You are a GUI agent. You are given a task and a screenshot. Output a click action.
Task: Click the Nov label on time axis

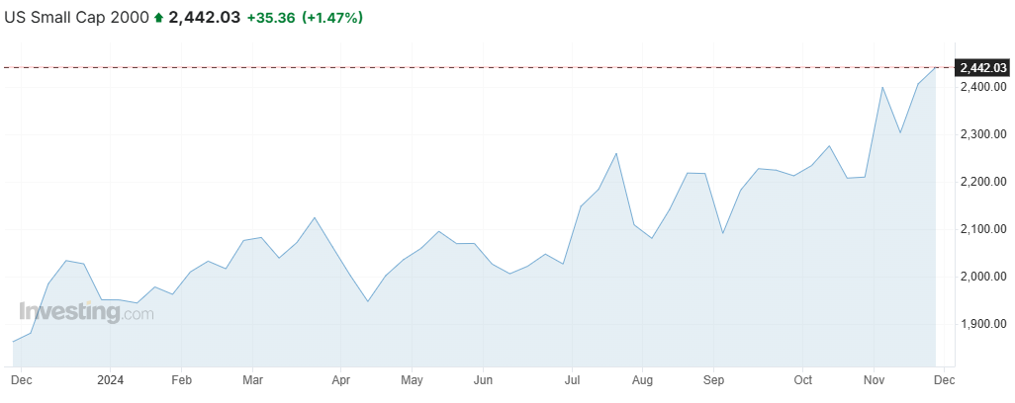pyautogui.click(x=874, y=379)
